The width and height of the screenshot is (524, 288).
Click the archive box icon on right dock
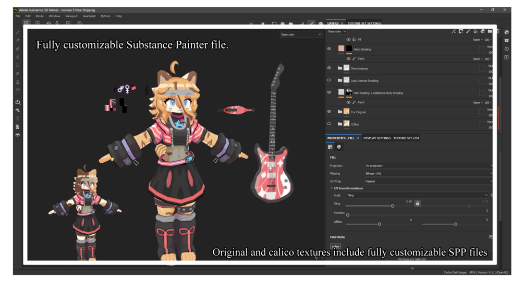pos(507,41)
